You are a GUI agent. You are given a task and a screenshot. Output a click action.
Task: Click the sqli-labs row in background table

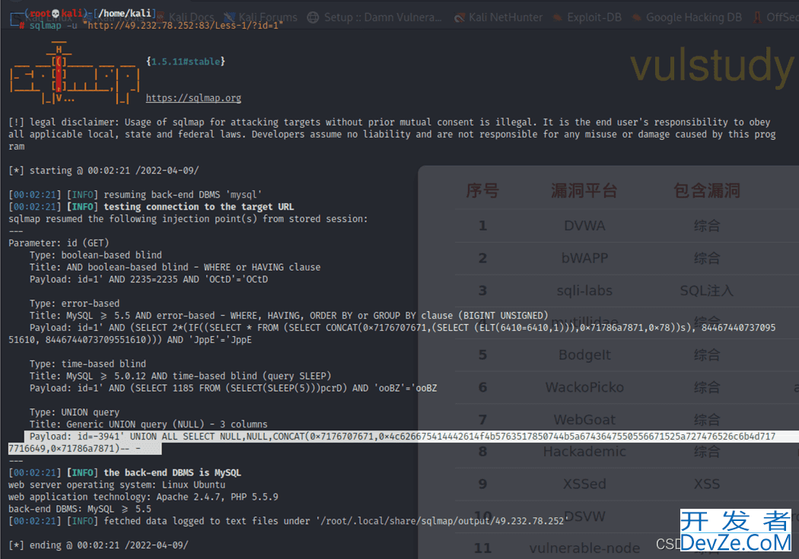627,291
